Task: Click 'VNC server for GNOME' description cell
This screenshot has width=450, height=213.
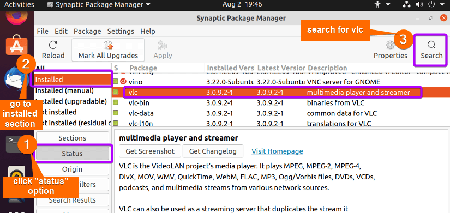Action: 344,82
